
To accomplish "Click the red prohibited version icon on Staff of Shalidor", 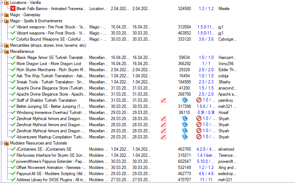I will tap(199, 100).
